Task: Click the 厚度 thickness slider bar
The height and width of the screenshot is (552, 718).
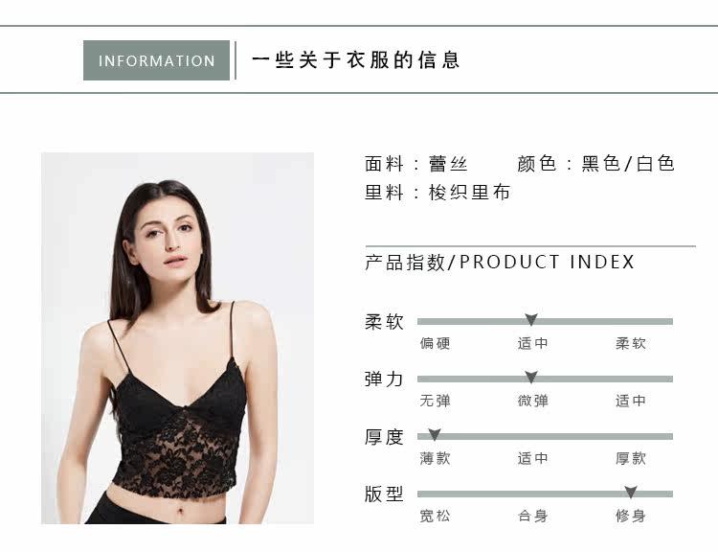Action: pos(545,436)
